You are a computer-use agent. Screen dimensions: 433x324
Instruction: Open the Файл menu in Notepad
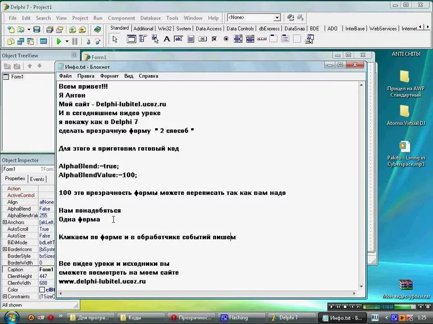pyautogui.click(x=65, y=76)
